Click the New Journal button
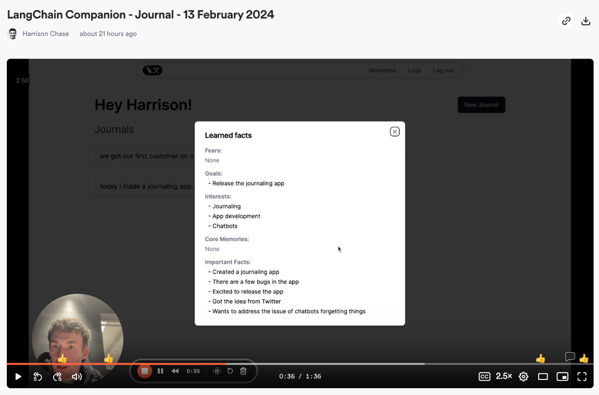Image resolution: width=599 pixels, height=395 pixels. tap(481, 105)
